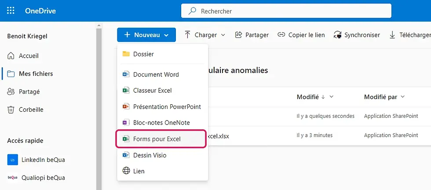Click the OneDrive title link

tap(40, 11)
